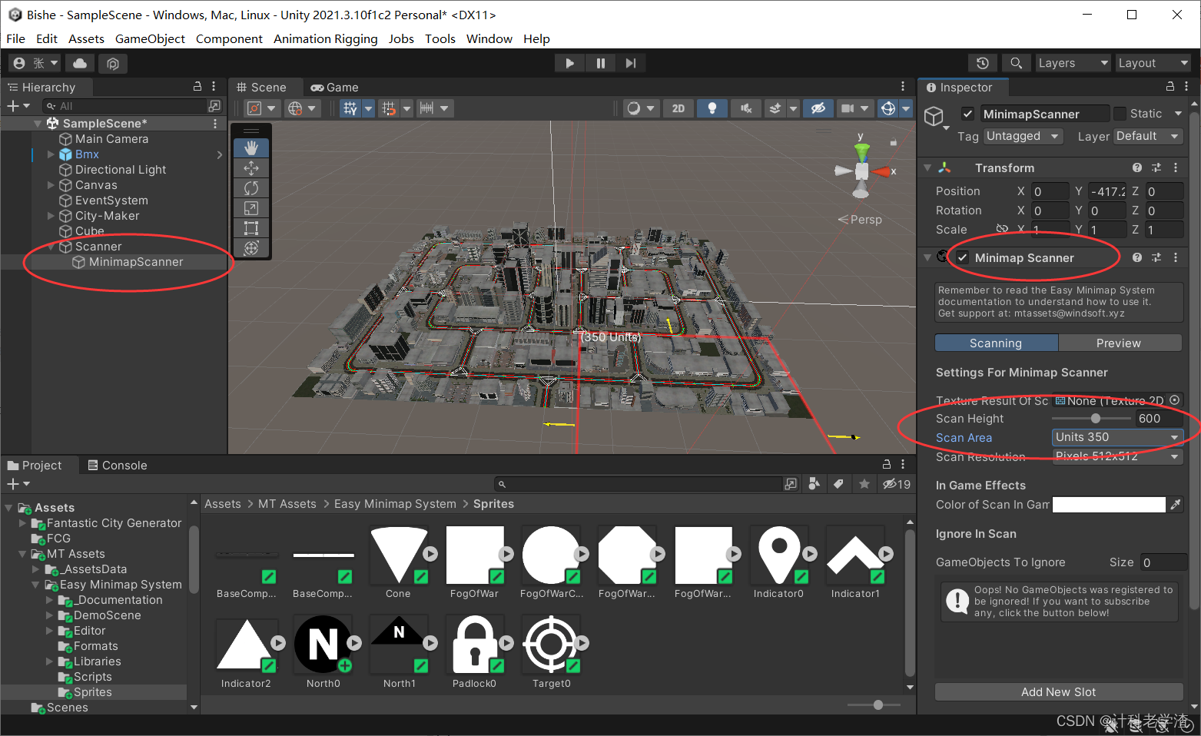
Task: Collapse the SampleScene hierarchy expander
Action: [37, 123]
